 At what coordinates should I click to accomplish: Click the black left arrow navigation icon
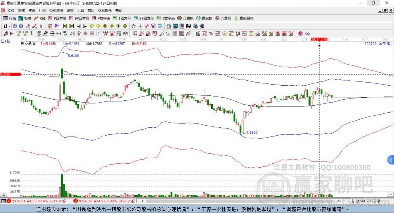78,26
